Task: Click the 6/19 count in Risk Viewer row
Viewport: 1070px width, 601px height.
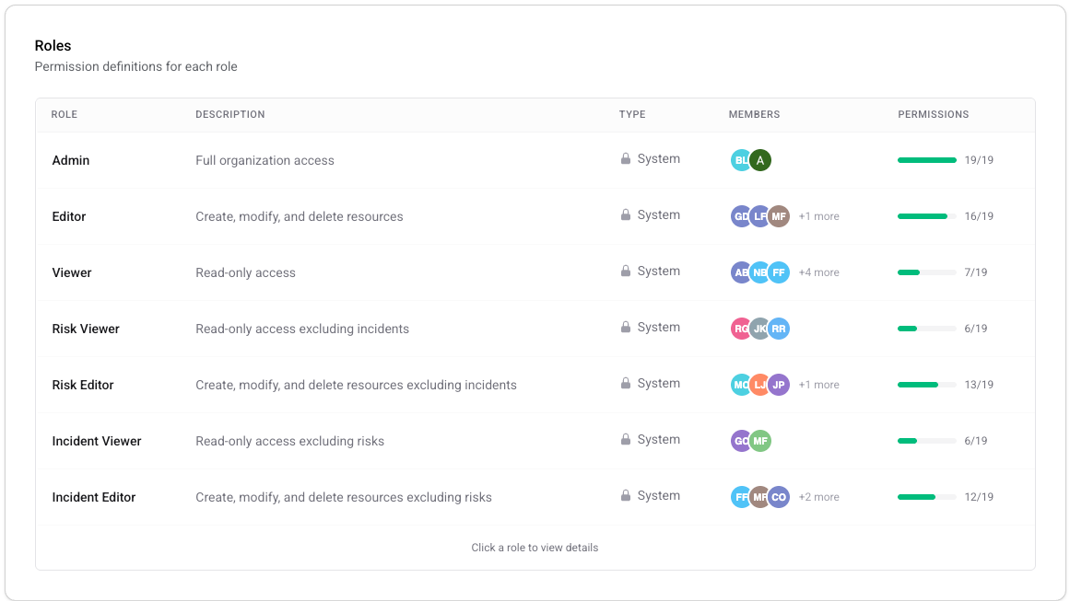Action: point(976,329)
